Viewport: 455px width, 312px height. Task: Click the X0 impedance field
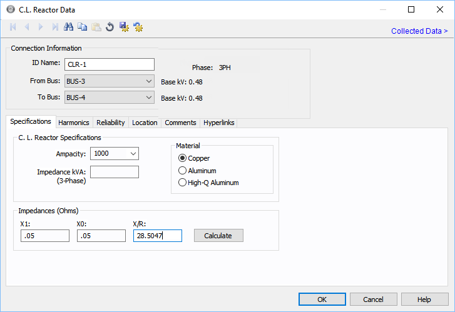[x=101, y=236]
